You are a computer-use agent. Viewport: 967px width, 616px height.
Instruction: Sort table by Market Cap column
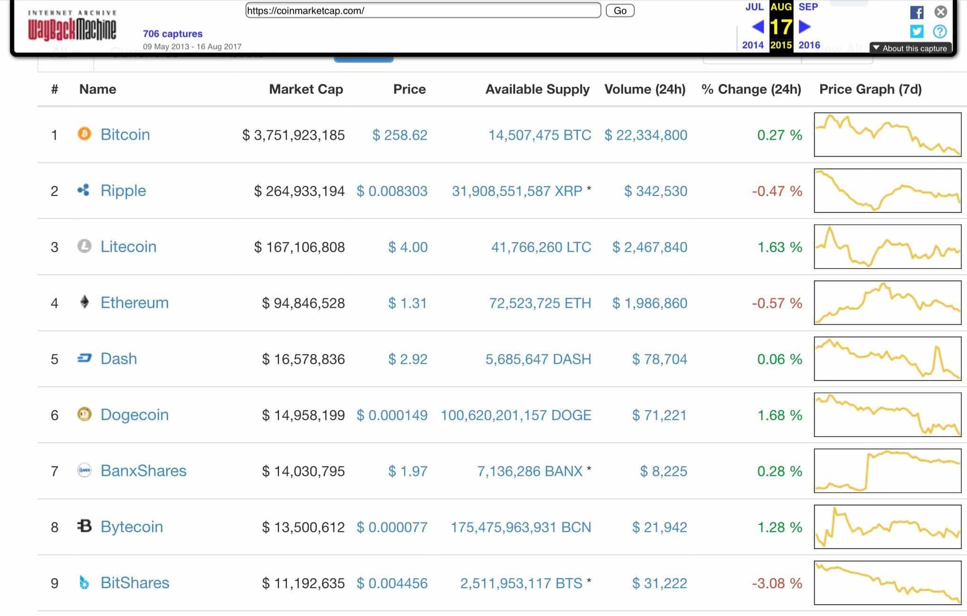point(306,89)
